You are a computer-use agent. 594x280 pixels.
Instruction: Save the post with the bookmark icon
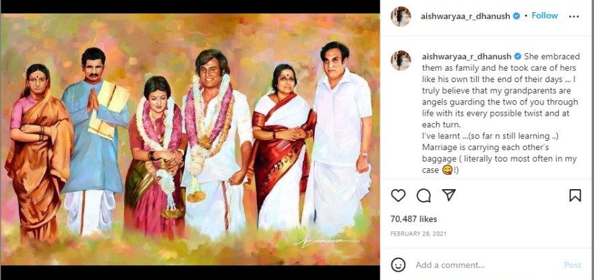(574, 195)
